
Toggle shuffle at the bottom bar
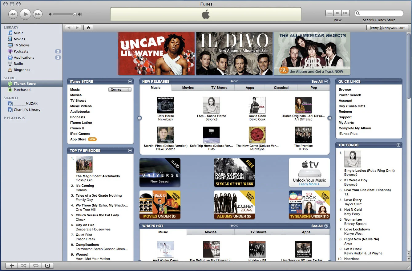[x=24, y=266]
